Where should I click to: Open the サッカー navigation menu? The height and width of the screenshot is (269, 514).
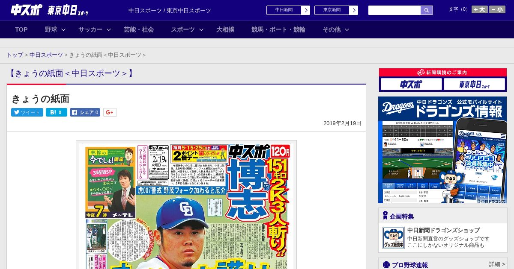pyautogui.click(x=90, y=29)
